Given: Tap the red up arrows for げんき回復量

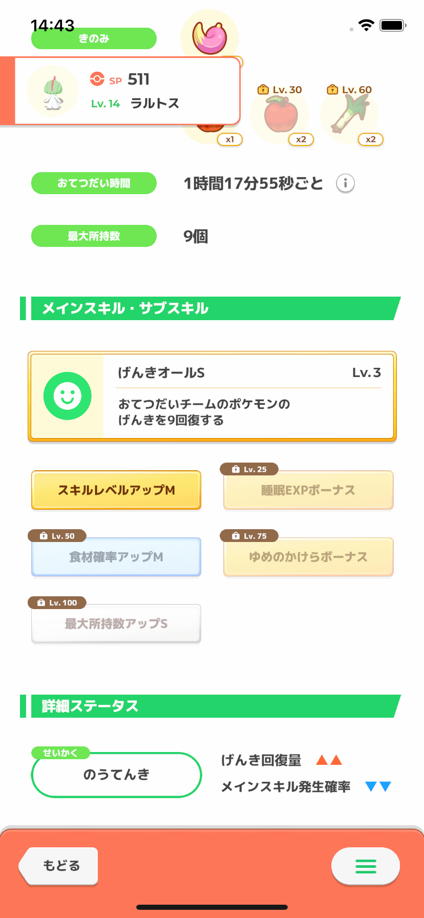Looking at the screenshot, I should 329,760.
